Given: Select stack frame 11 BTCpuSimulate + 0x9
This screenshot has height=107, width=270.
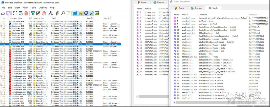Looking at the screenshot, I should 220,33.
